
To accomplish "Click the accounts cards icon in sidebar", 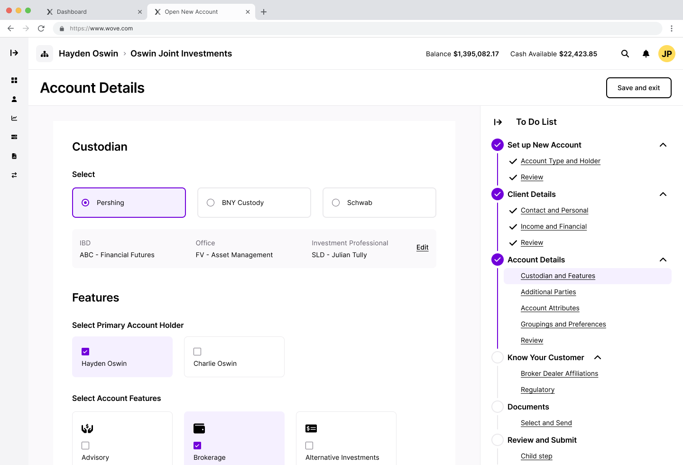I will tap(14, 137).
